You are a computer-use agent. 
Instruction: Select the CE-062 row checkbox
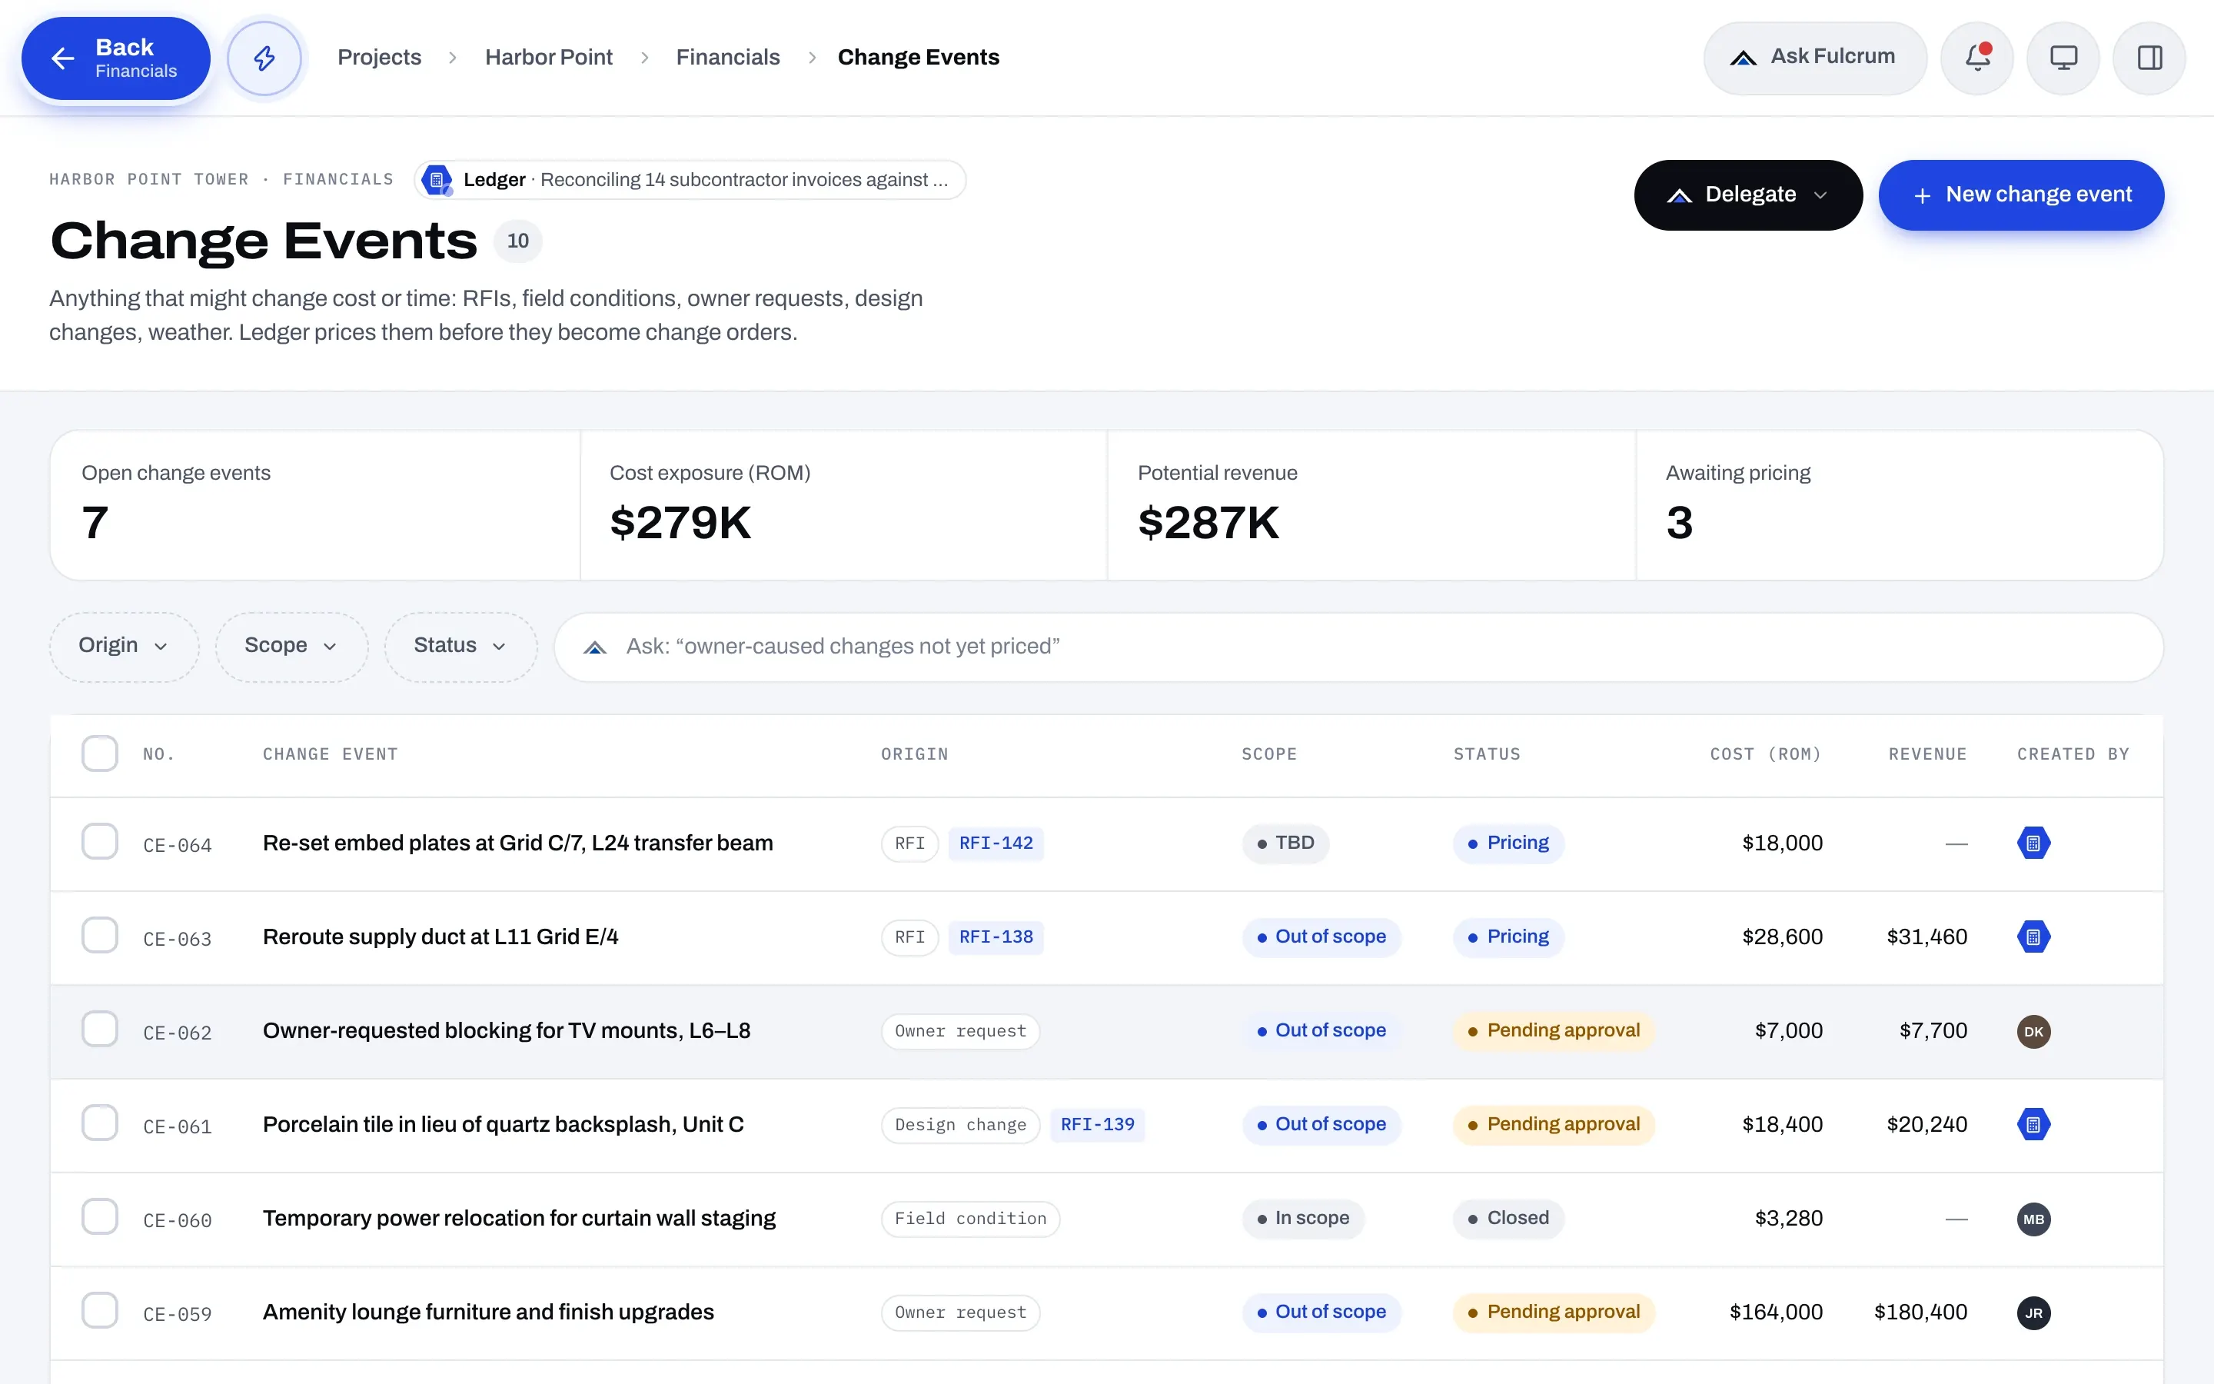tap(100, 1029)
